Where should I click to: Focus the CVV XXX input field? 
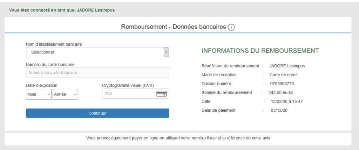[x=136, y=93]
